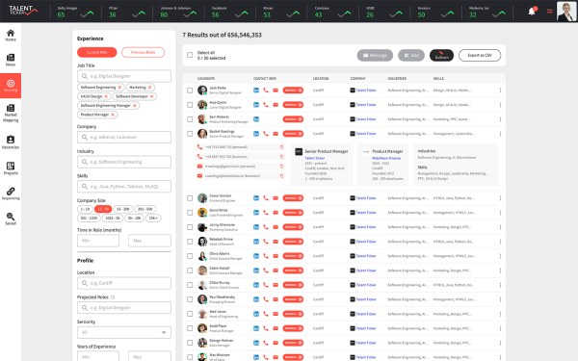Open the Vacancies section in the sidebar
Viewport: 578px width, 361px height.
pyautogui.click(x=11, y=142)
